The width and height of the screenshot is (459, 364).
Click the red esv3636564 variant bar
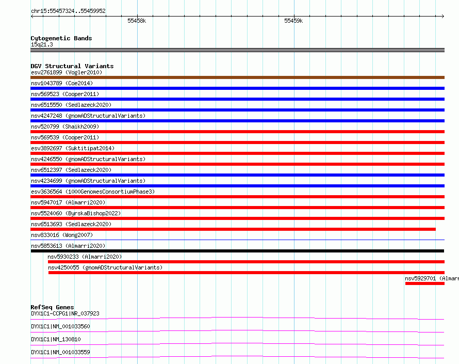click(237, 197)
